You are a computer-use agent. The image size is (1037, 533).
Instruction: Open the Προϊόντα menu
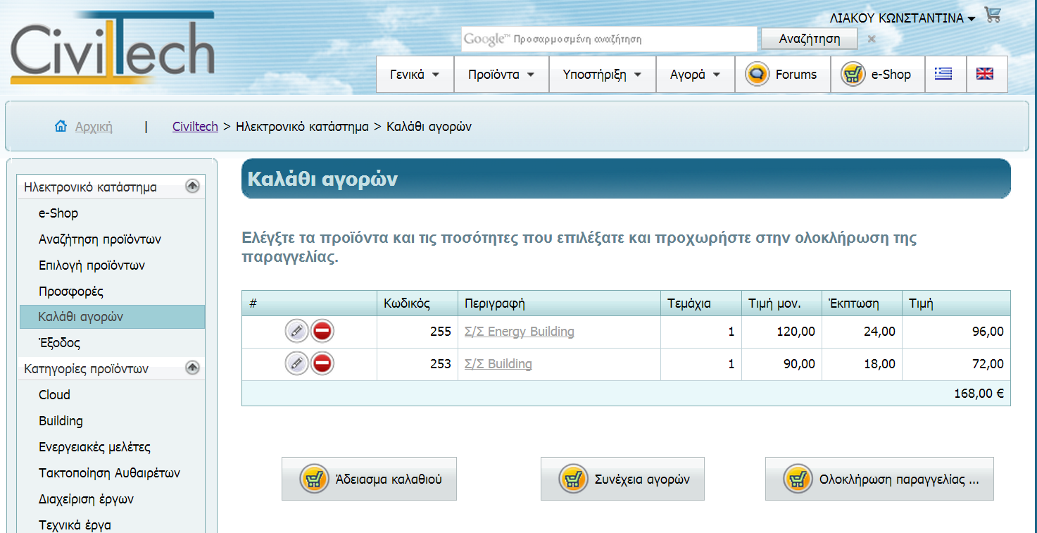[x=501, y=75]
